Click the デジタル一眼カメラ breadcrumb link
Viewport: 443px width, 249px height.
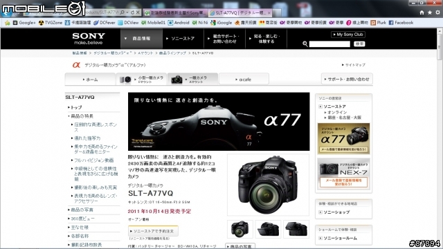[113, 53]
